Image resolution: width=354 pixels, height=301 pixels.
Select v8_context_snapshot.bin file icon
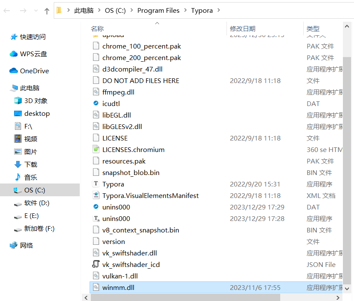coord(96,229)
